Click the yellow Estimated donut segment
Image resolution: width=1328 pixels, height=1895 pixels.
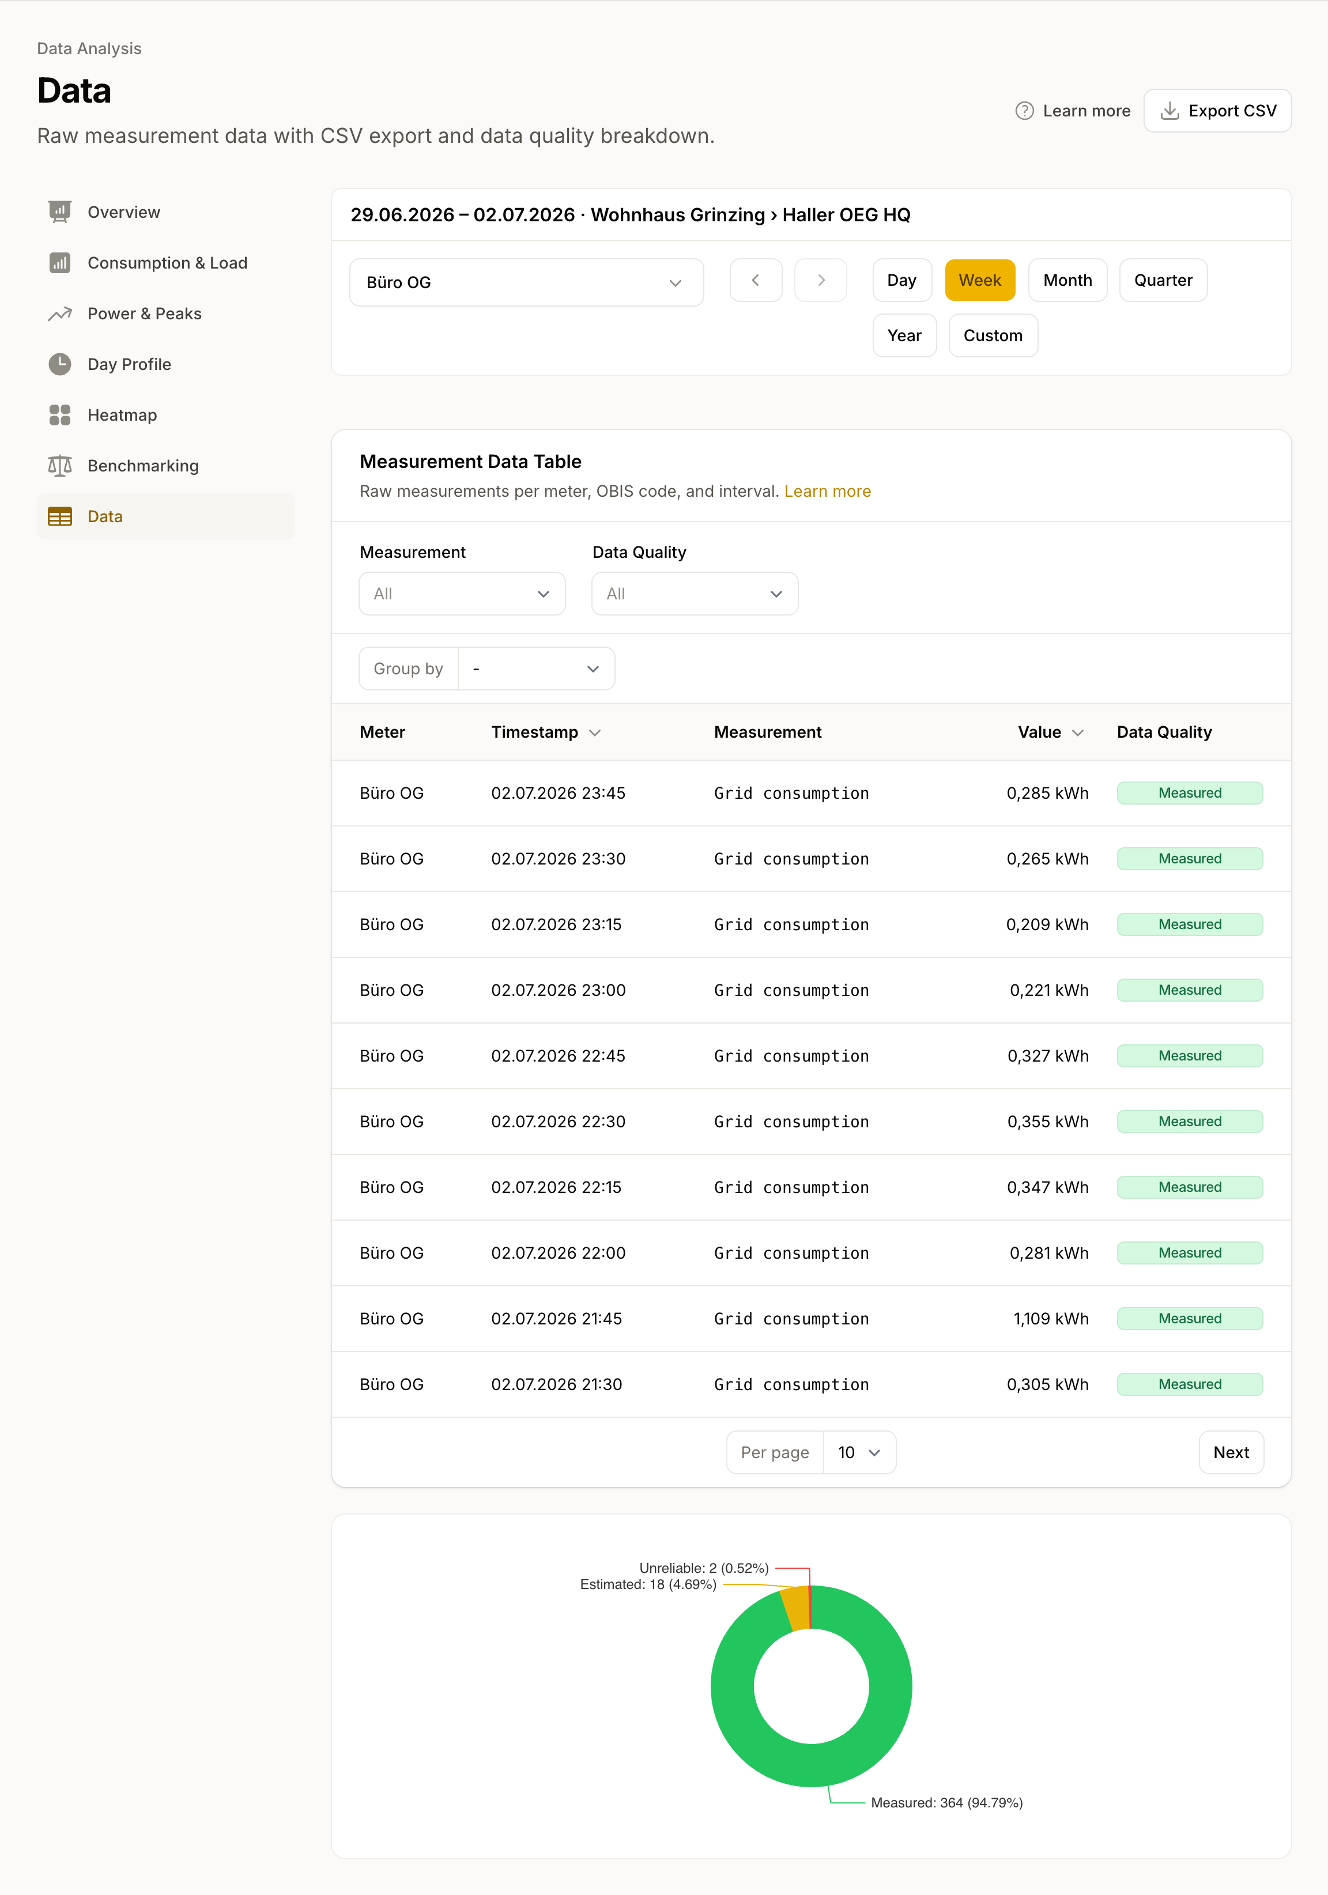click(795, 1609)
